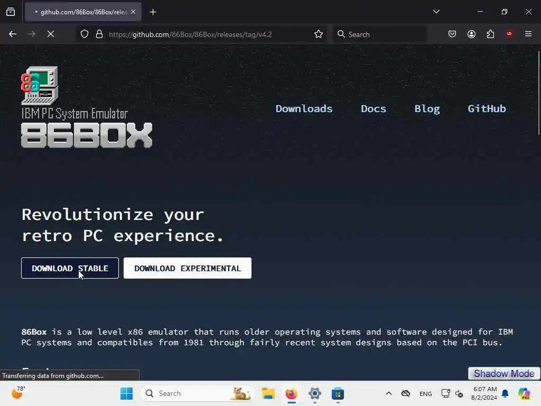Close the github.com 86Box tab
Screen dimensions: 541x406
[x=133, y=12]
